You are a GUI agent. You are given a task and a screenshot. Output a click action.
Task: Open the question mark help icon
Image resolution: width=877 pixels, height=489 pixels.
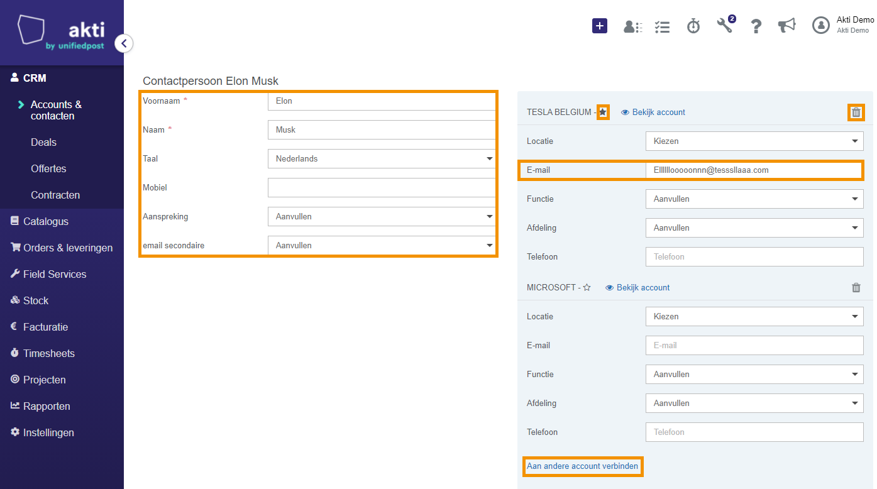click(756, 26)
